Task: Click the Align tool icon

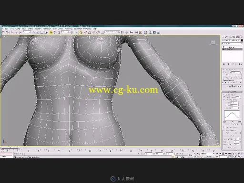Action: pyautogui.click(x=127, y=32)
